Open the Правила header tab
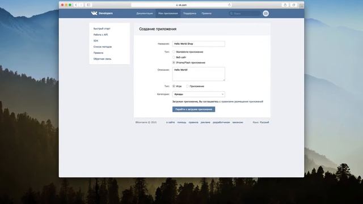The image size is (363, 204). tap(206, 14)
